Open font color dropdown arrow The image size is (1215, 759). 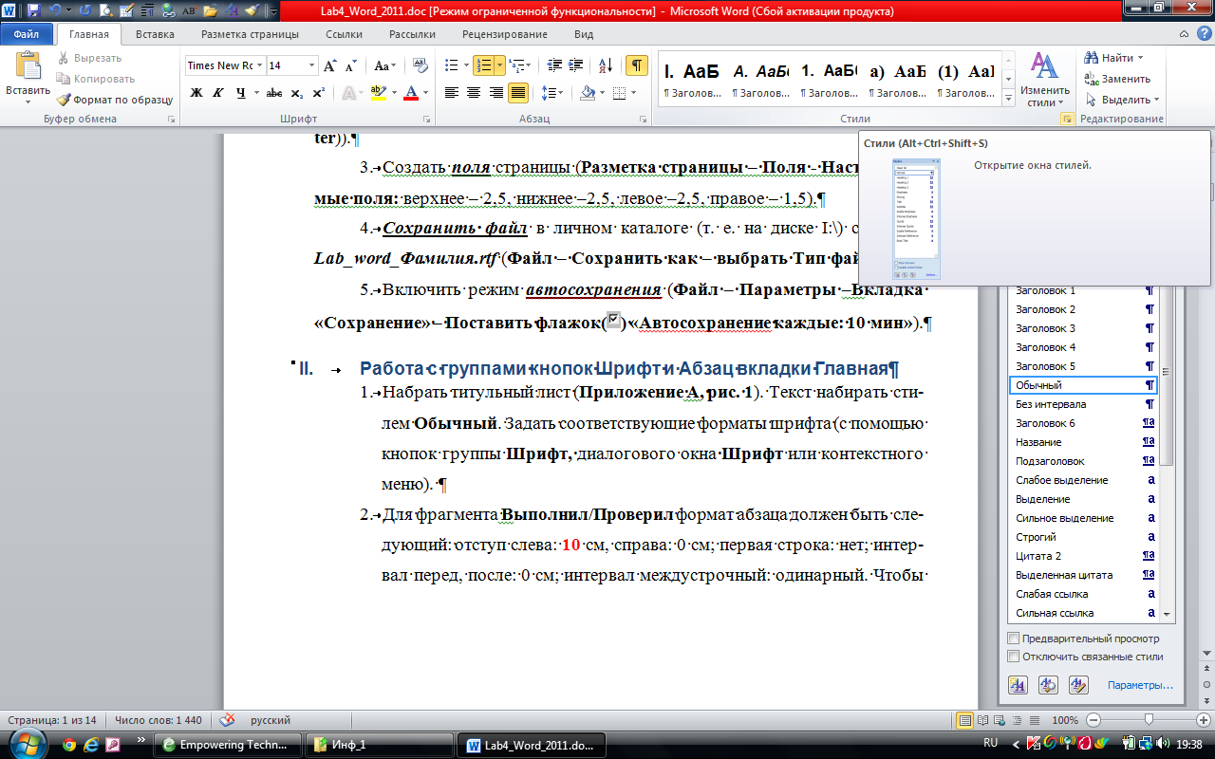tap(425, 93)
